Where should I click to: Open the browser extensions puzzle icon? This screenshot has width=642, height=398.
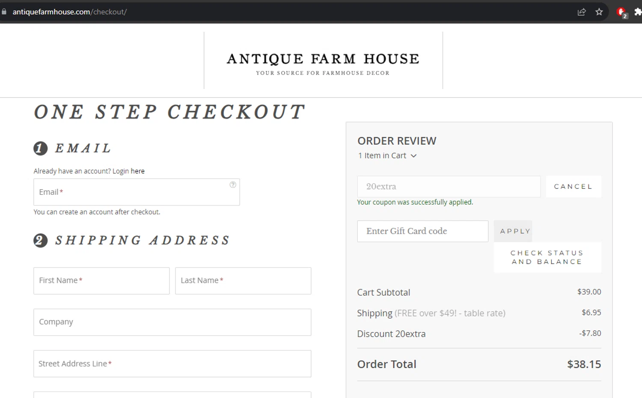[x=638, y=12]
